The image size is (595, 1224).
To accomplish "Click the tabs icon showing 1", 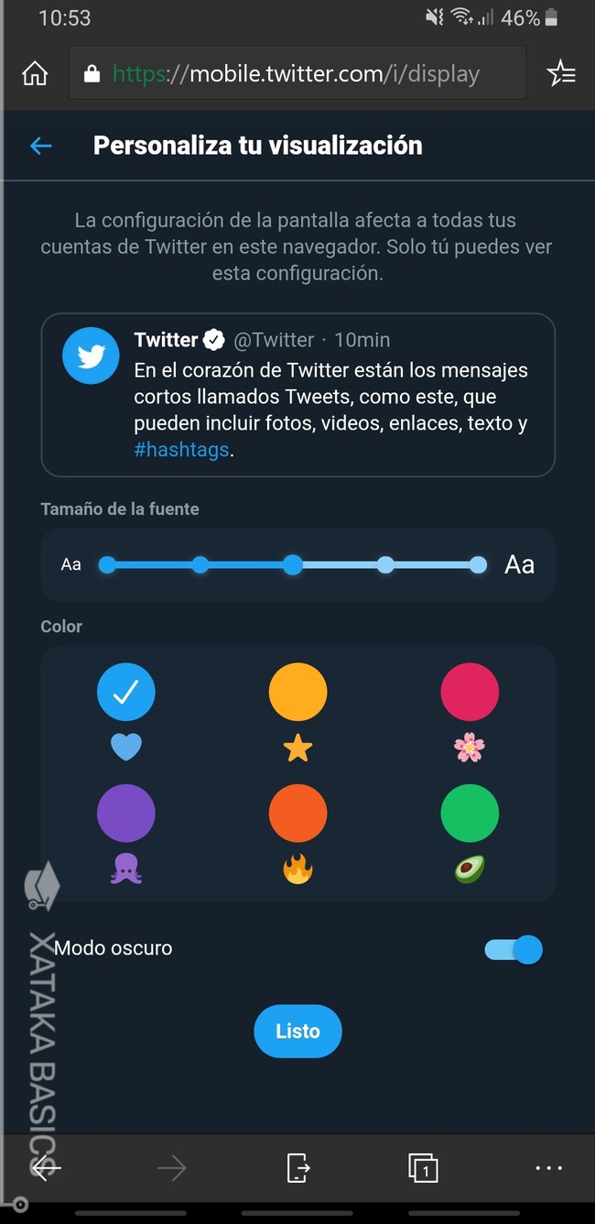I will coord(422,1168).
